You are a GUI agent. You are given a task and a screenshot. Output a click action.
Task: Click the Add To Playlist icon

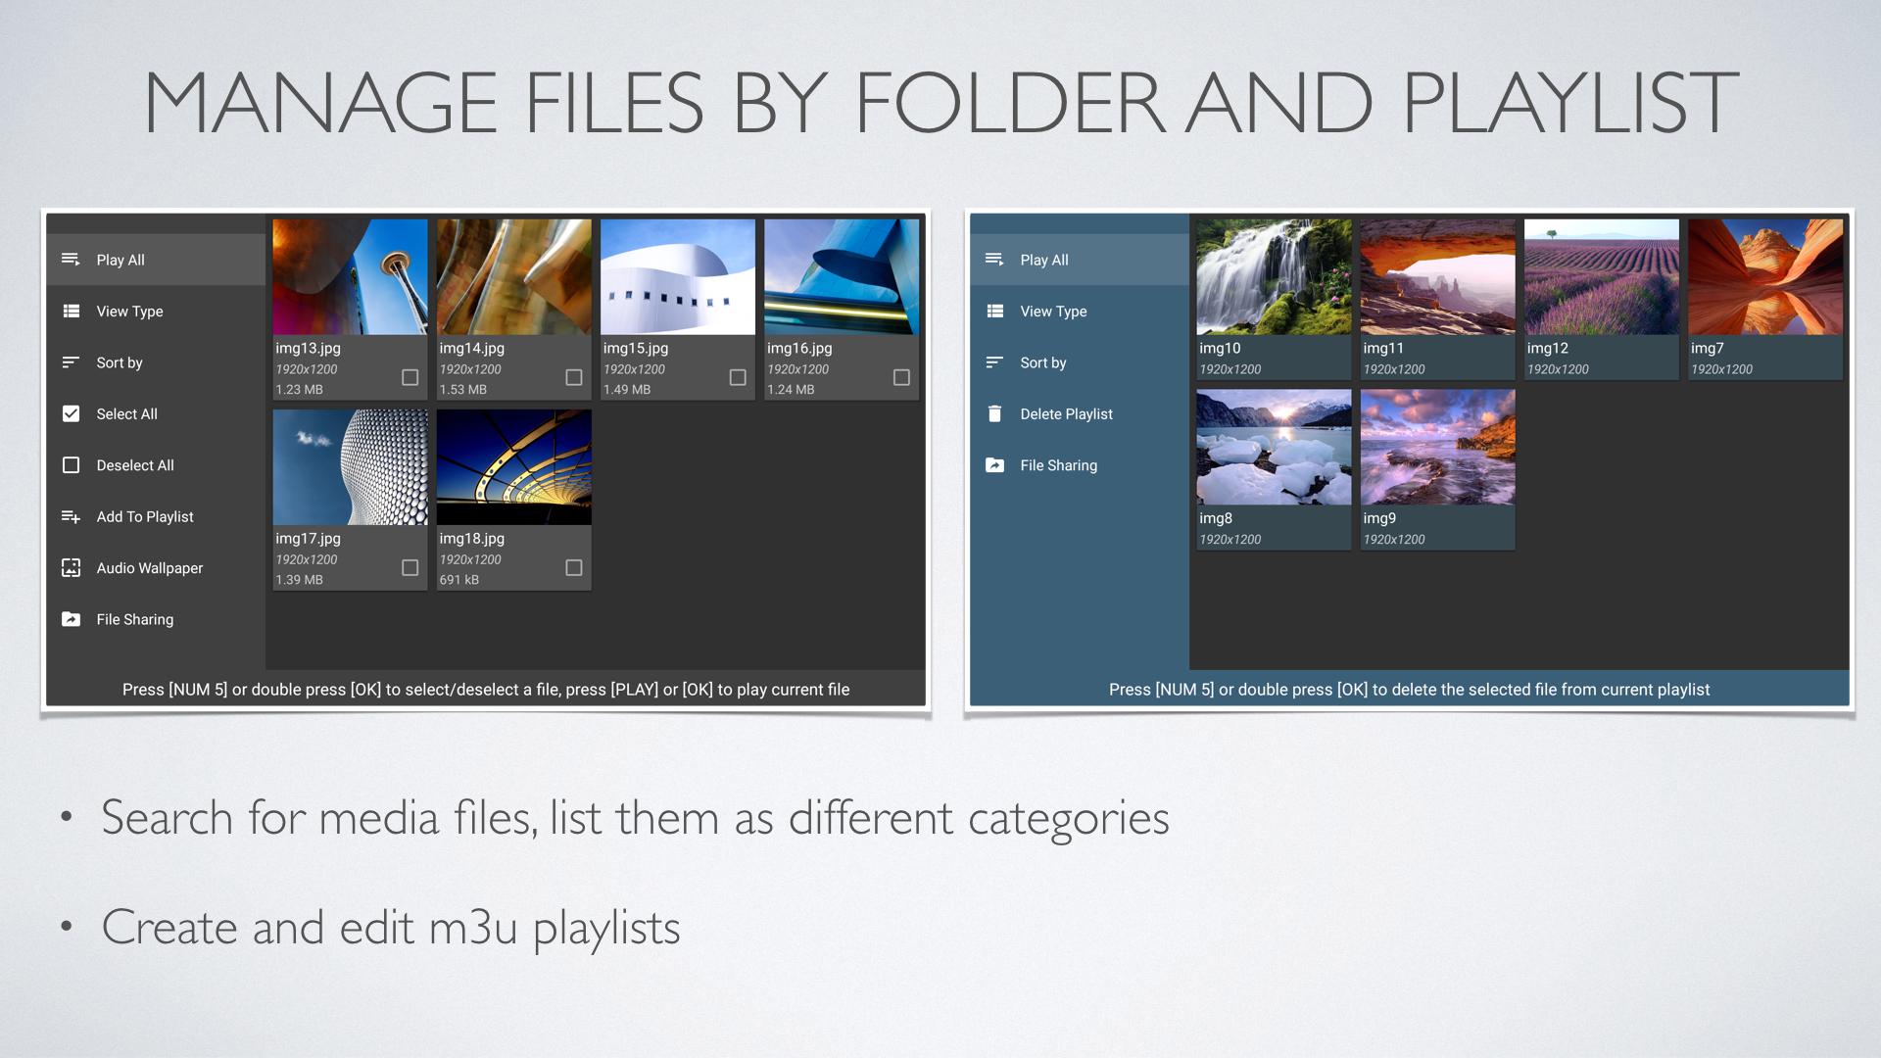[x=71, y=516]
